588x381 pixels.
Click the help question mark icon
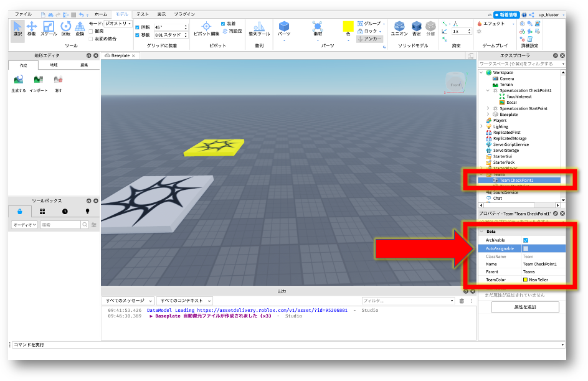[x=524, y=15]
